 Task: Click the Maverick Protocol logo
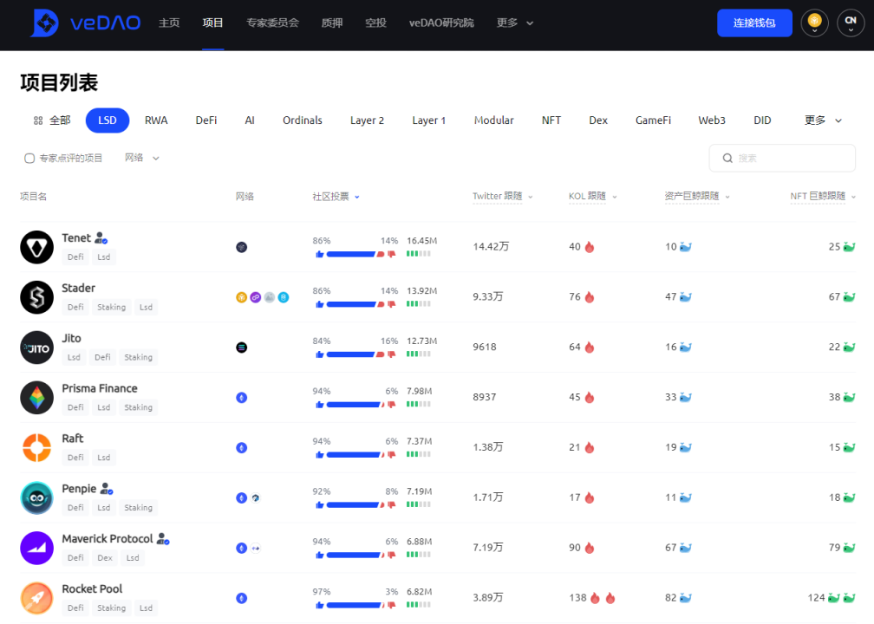pos(36,548)
